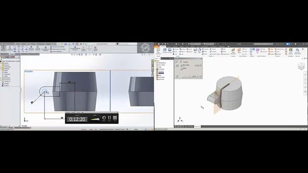Click Convertir entidades in SolidWorks
Image resolution: width=308 pixels, height=173 pixels.
coord(38,49)
